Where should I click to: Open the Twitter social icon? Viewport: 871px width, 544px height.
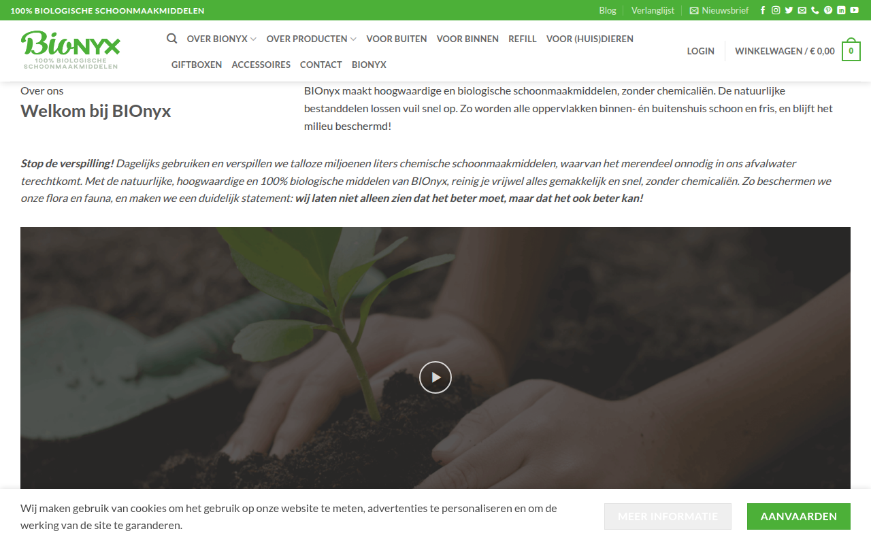coord(789,10)
